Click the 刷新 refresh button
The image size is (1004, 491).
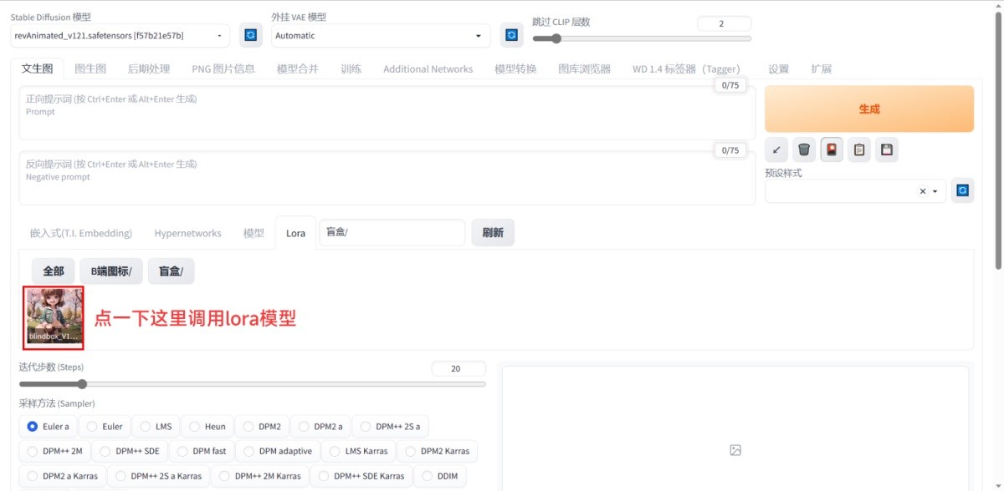tap(493, 232)
